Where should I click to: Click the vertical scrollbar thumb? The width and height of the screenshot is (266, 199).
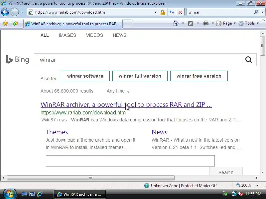click(x=262, y=46)
